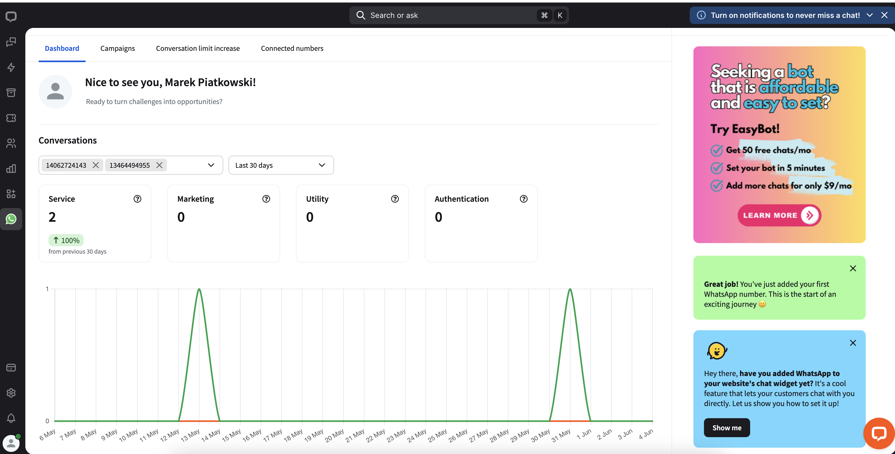The width and height of the screenshot is (895, 454).
Task: Click the 'Nice to see you, Marek Piatkowski!' heading
Action: point(170,82)
